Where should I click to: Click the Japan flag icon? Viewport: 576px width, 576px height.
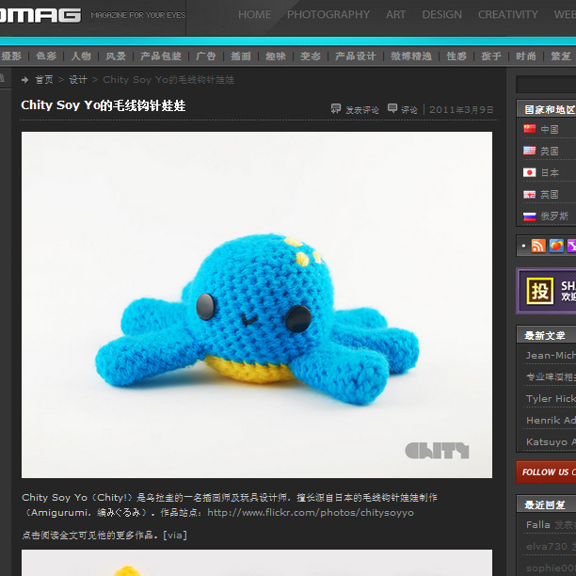(529, 172)
